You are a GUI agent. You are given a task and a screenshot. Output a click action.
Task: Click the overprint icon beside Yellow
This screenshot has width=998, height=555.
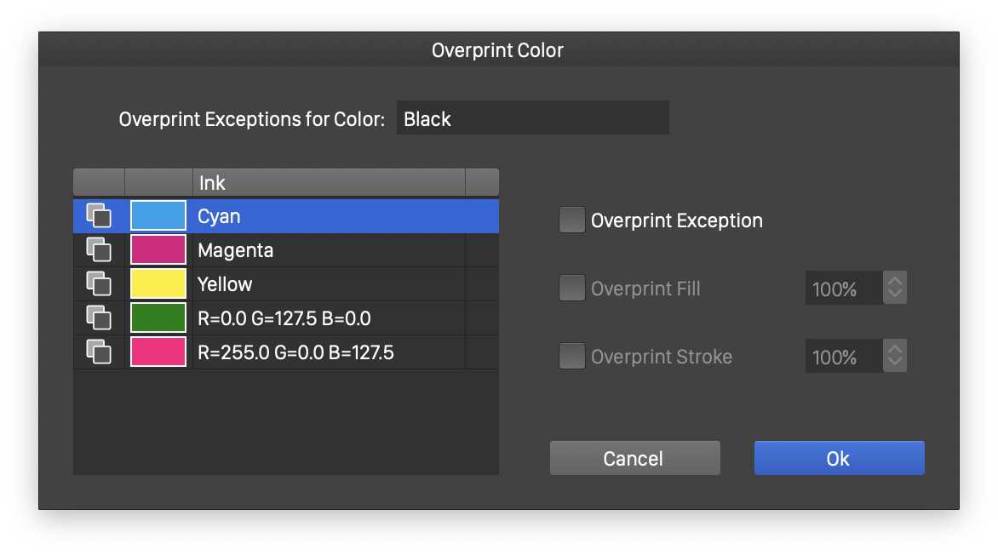point(99,284)
